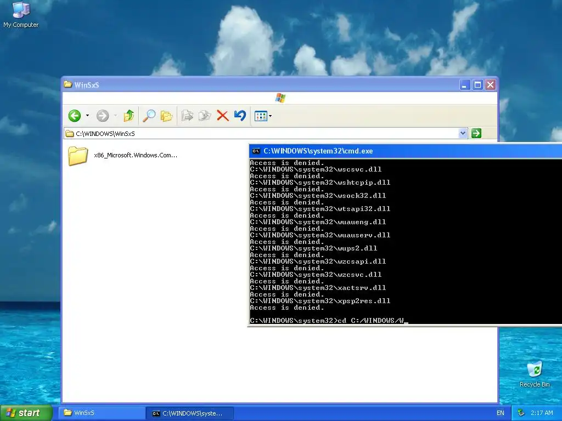Click the 2:17 AM clock

coord(542,413)
